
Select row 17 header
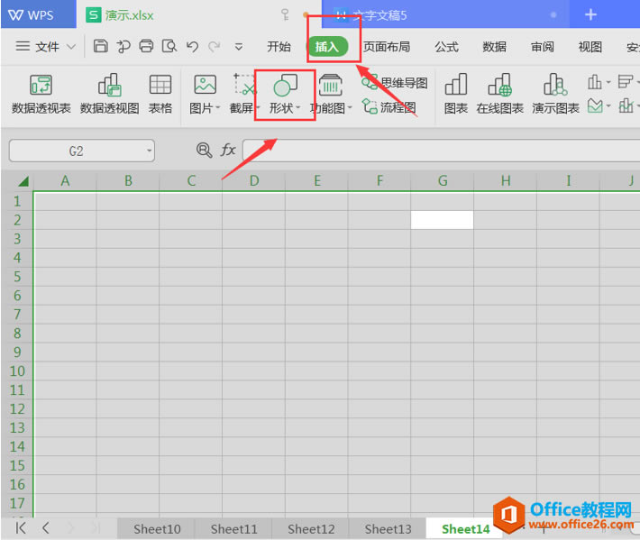click(x=17, y=503)
